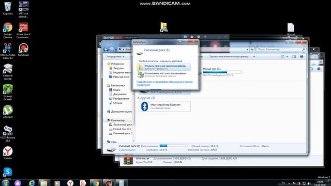The image size is (331, 186).
Task: Select Removable Disk in the navigation pane
Action: (x=121, y=133)
